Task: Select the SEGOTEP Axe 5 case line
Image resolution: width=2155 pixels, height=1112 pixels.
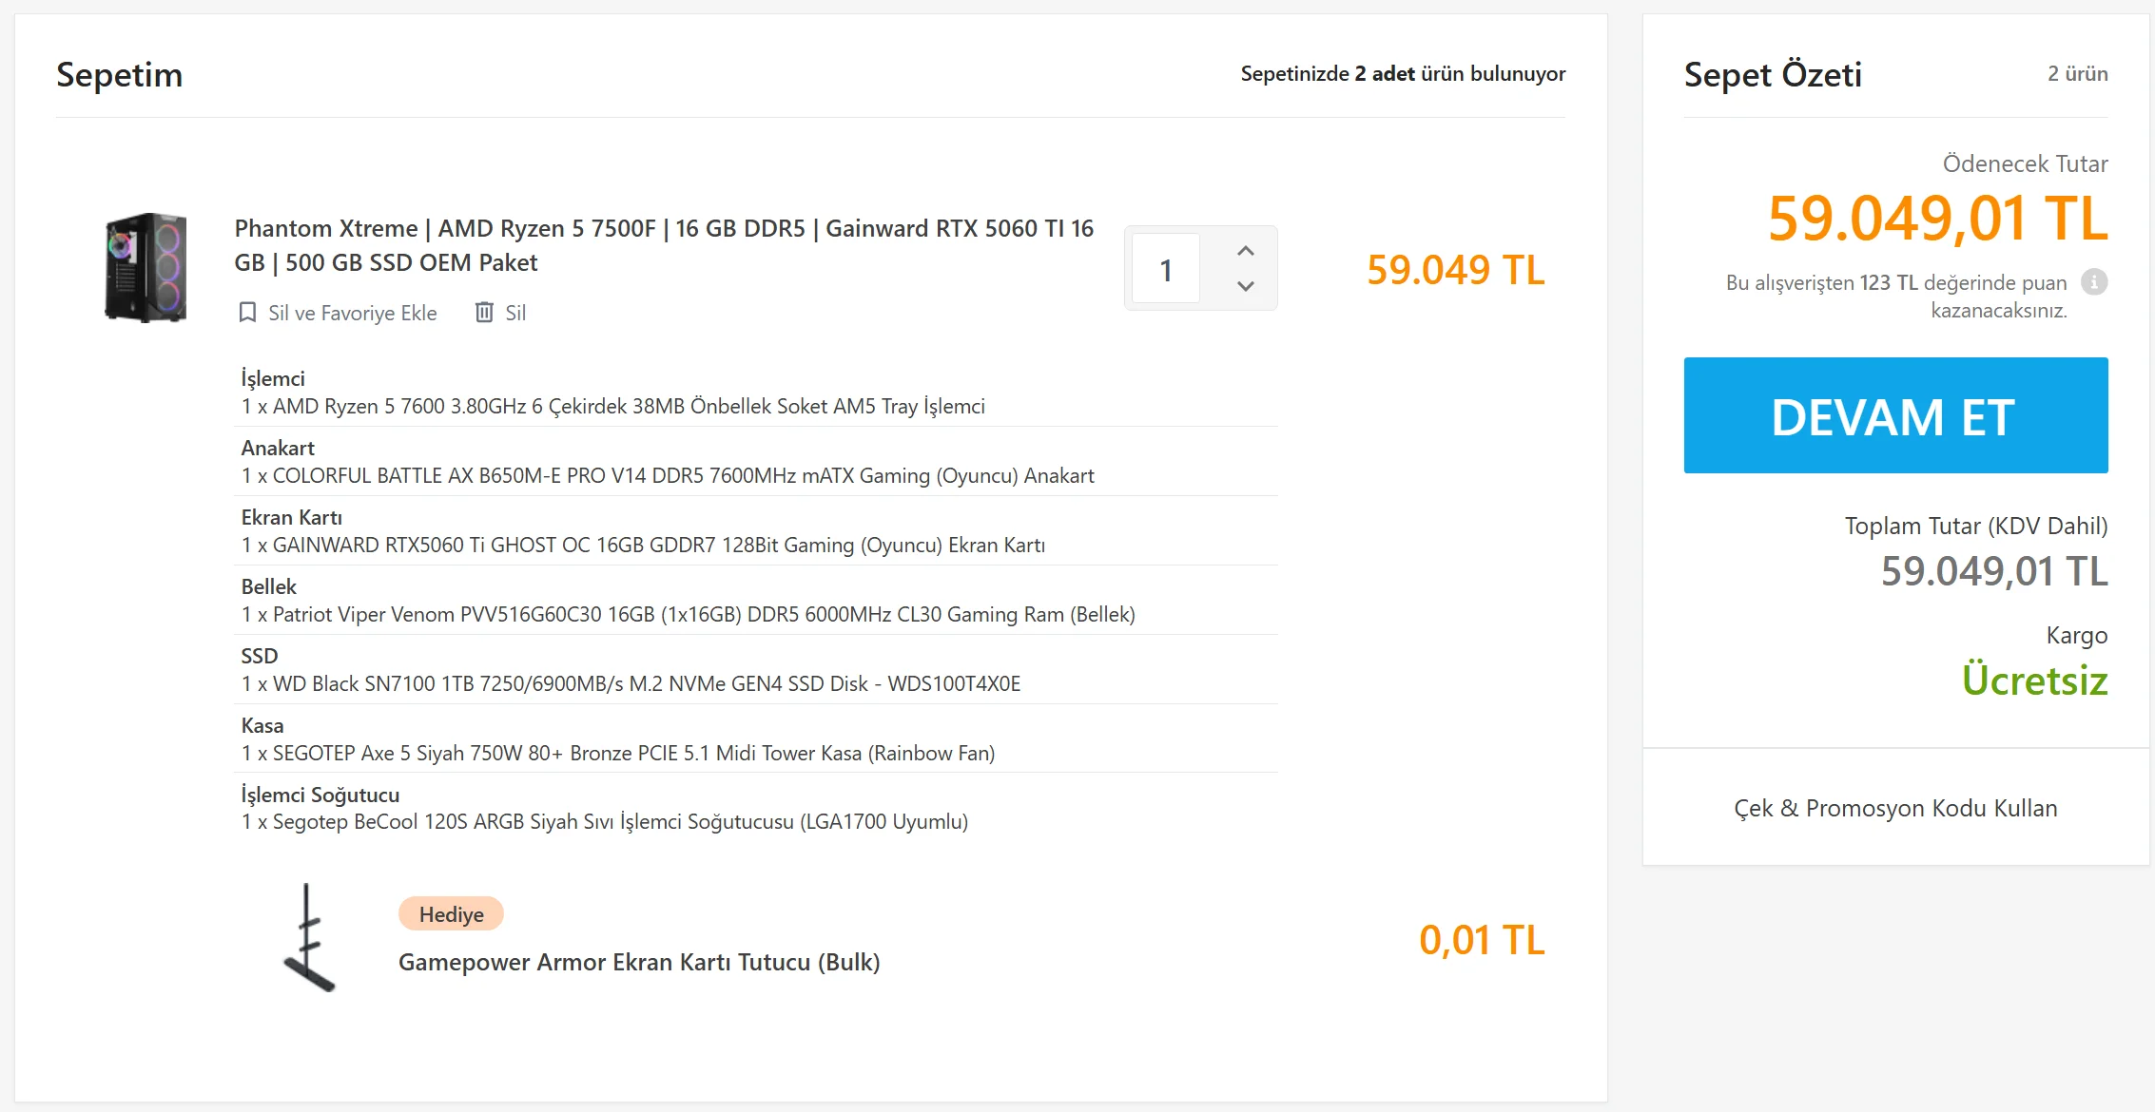Action: click(x=617, y=754)
